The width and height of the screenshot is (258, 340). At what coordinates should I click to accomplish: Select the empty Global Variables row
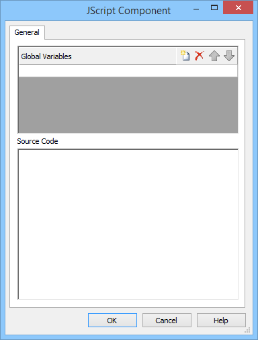[128, 71]
